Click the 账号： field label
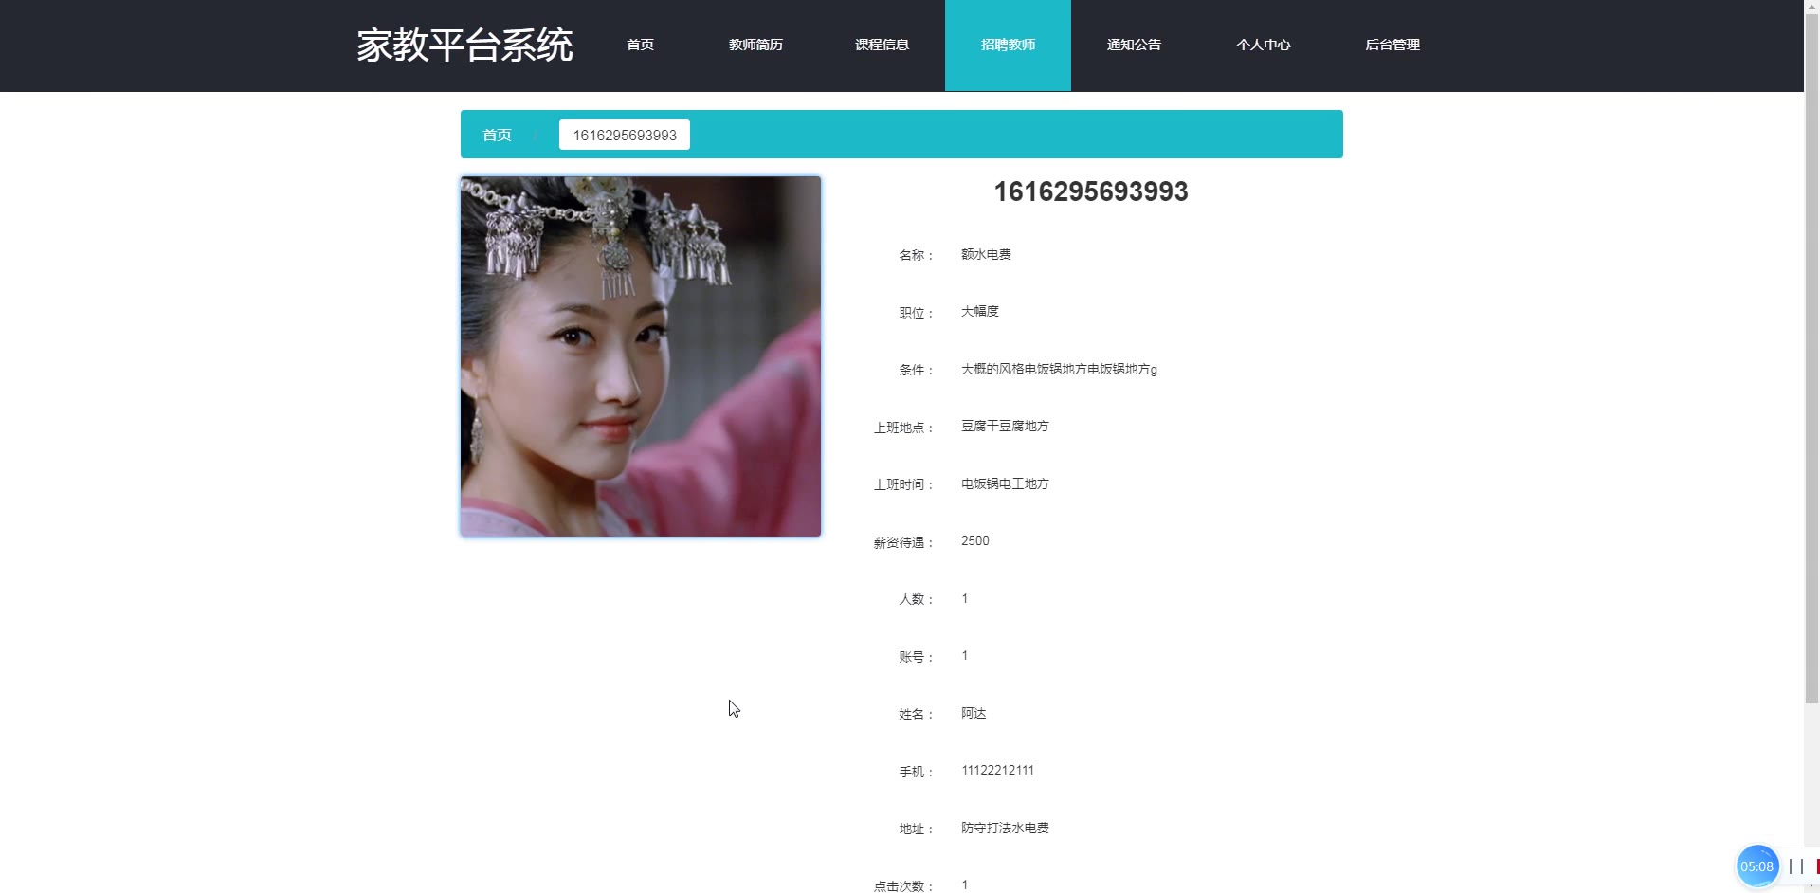The image size is (1820, 893). (x=916, y=657)
